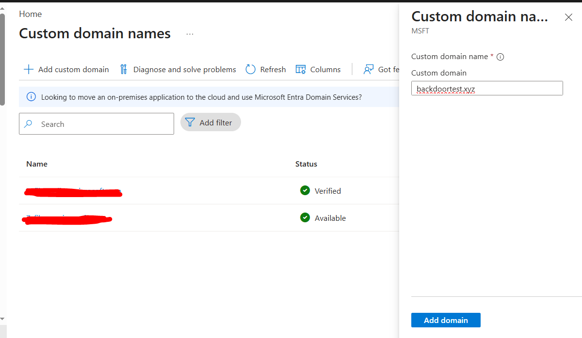Click the Home breadcrumb link

(x=31, y=14)
